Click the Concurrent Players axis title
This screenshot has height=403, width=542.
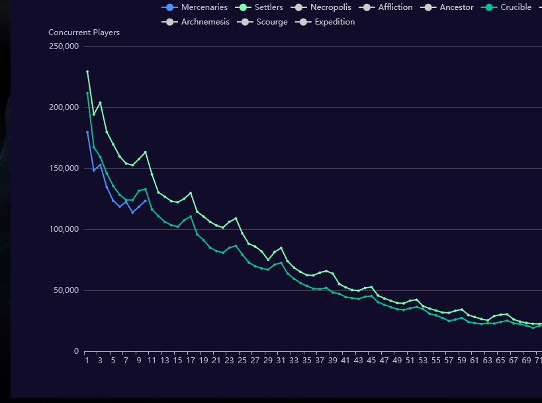tap(84, 32)
